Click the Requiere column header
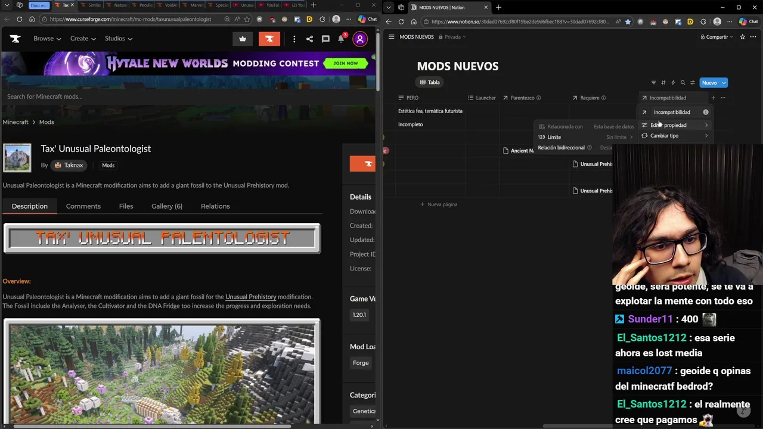The image size is (763, 429). (x=603, y=98)
